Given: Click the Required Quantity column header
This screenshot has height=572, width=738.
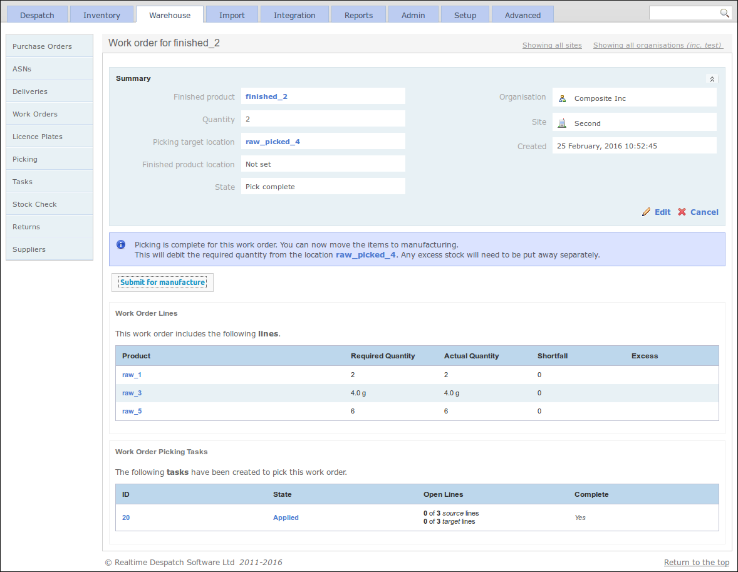Looking at the screenshot, I should pos(383,356).
